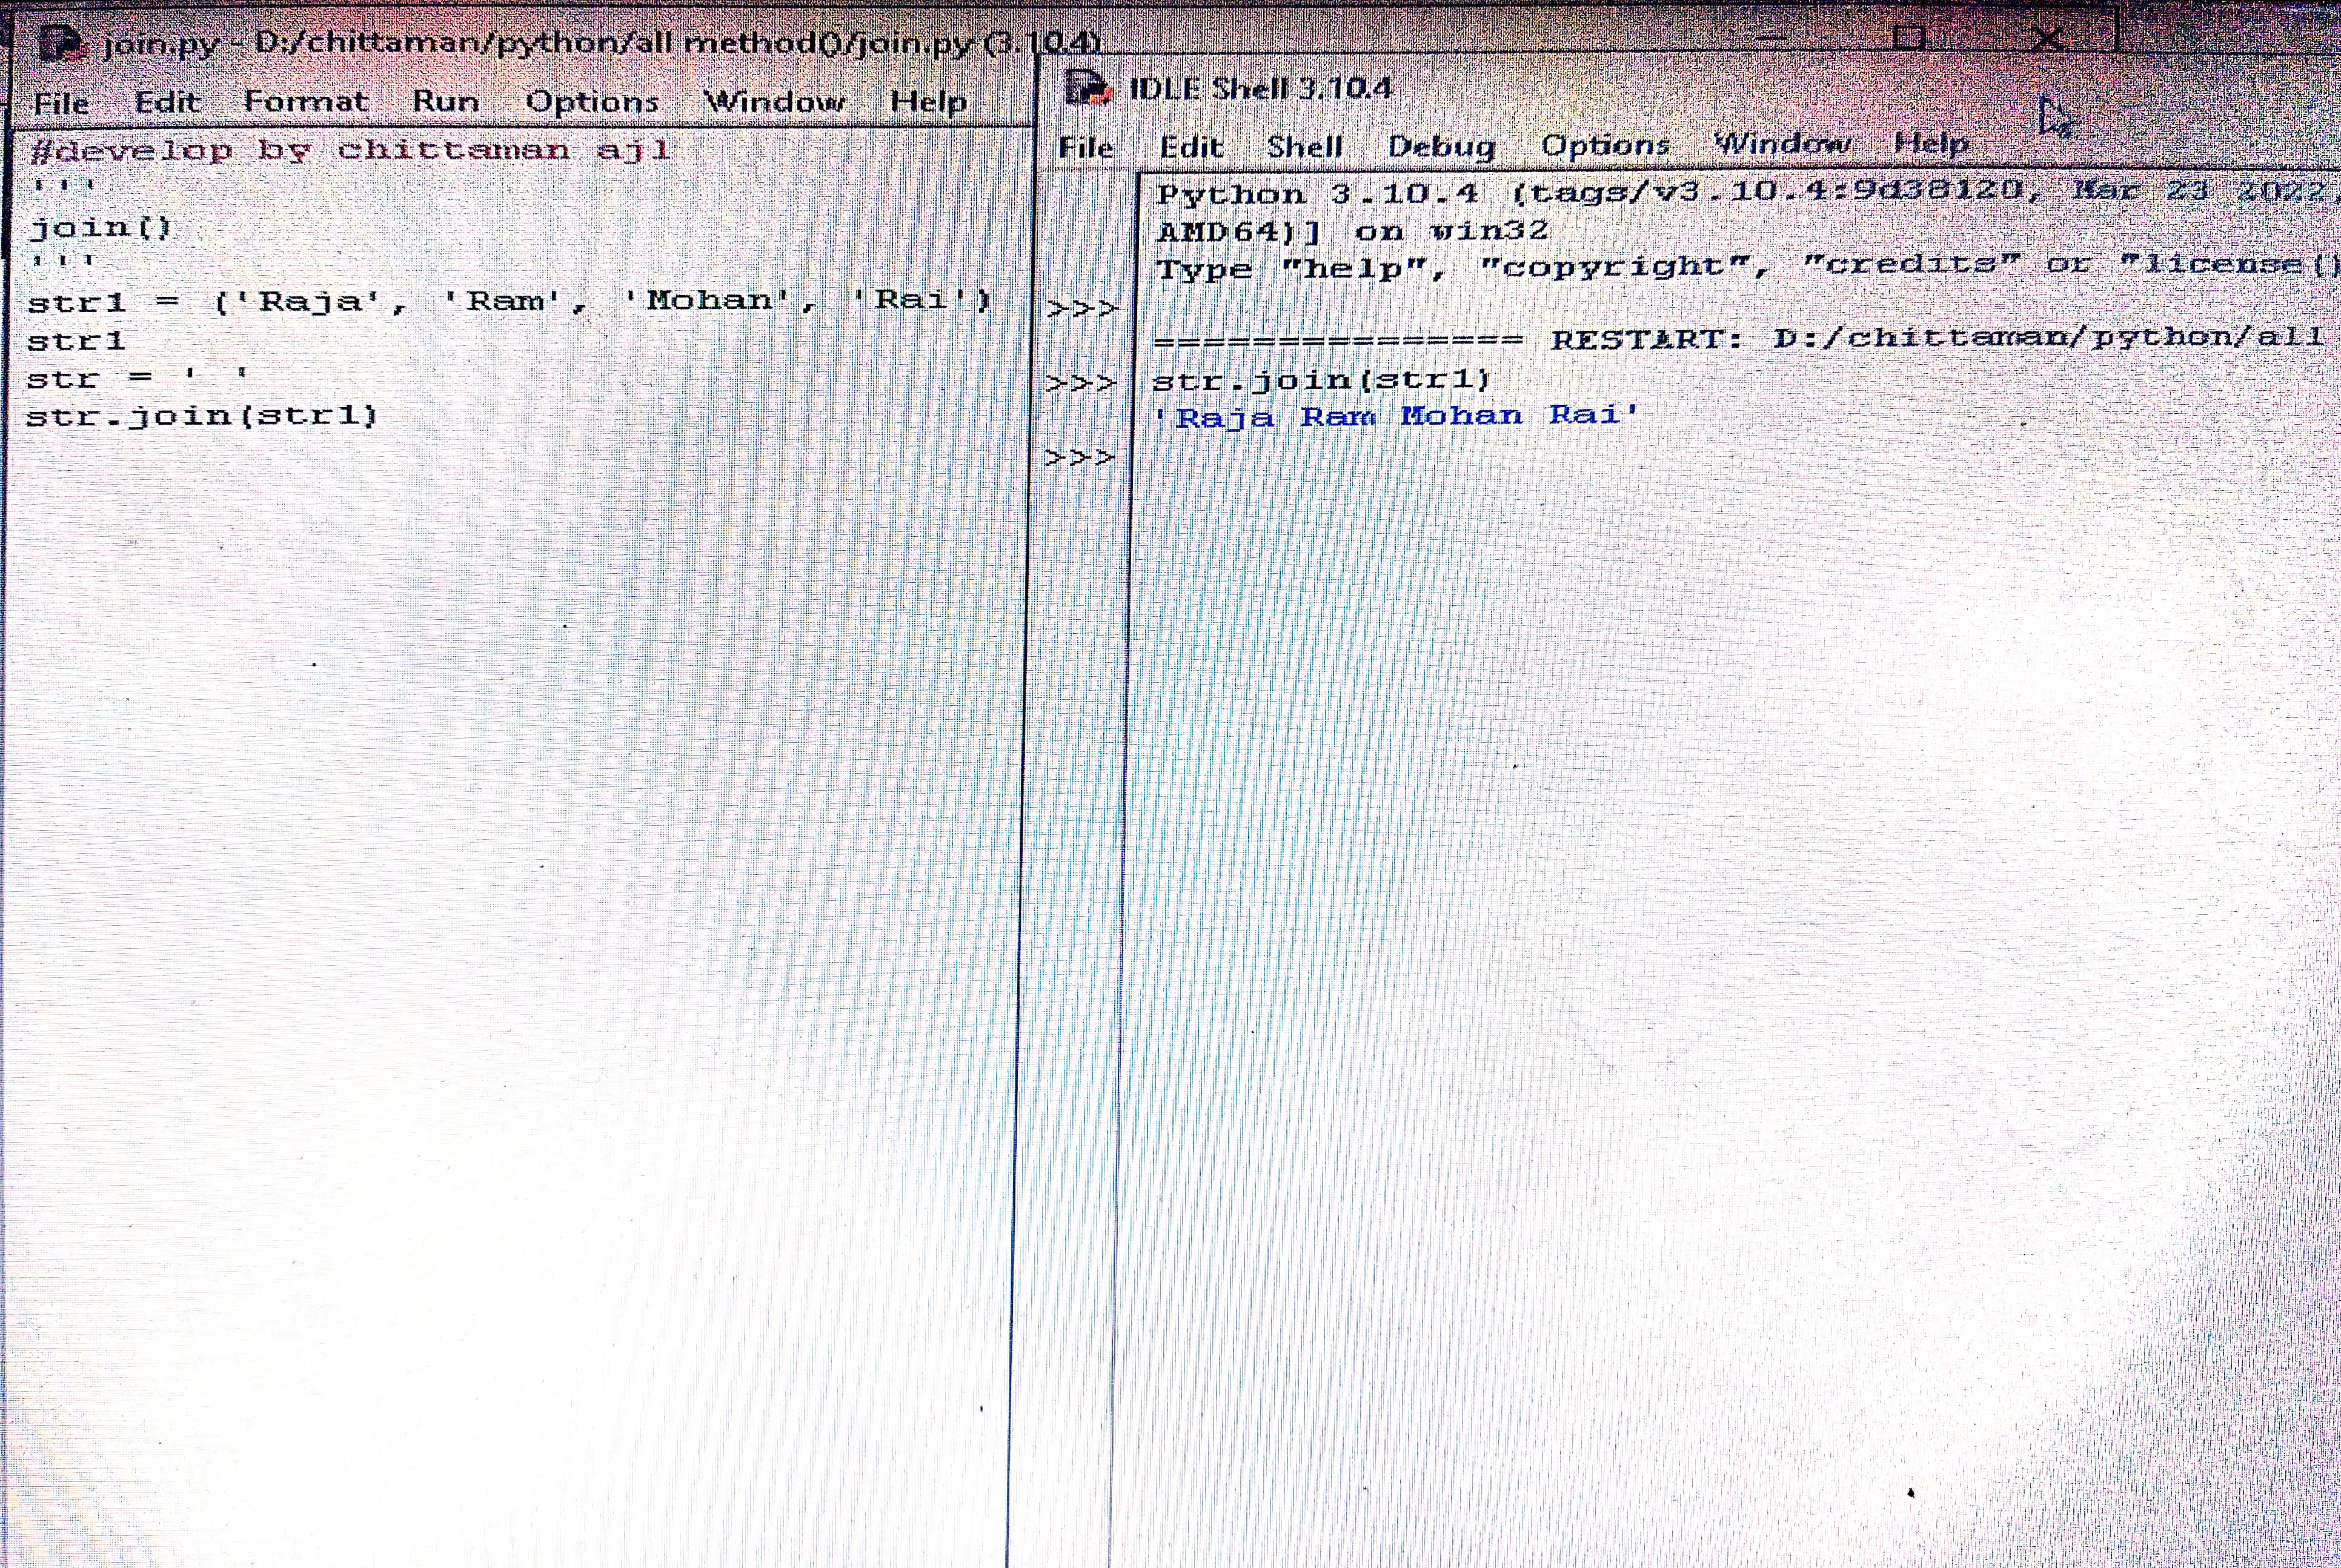Maximize the join.py editor window
Screen dimensions: 2341x1568
[x=1908, y=38]
